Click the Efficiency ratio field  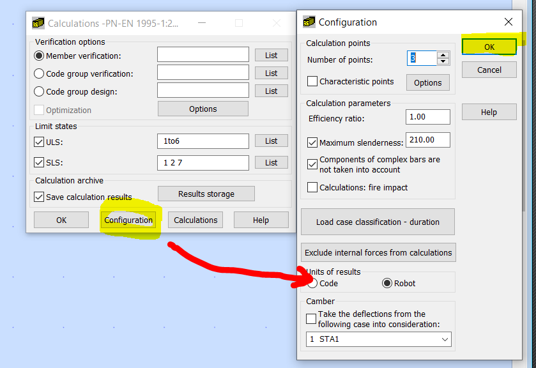(x=427, y=117)
